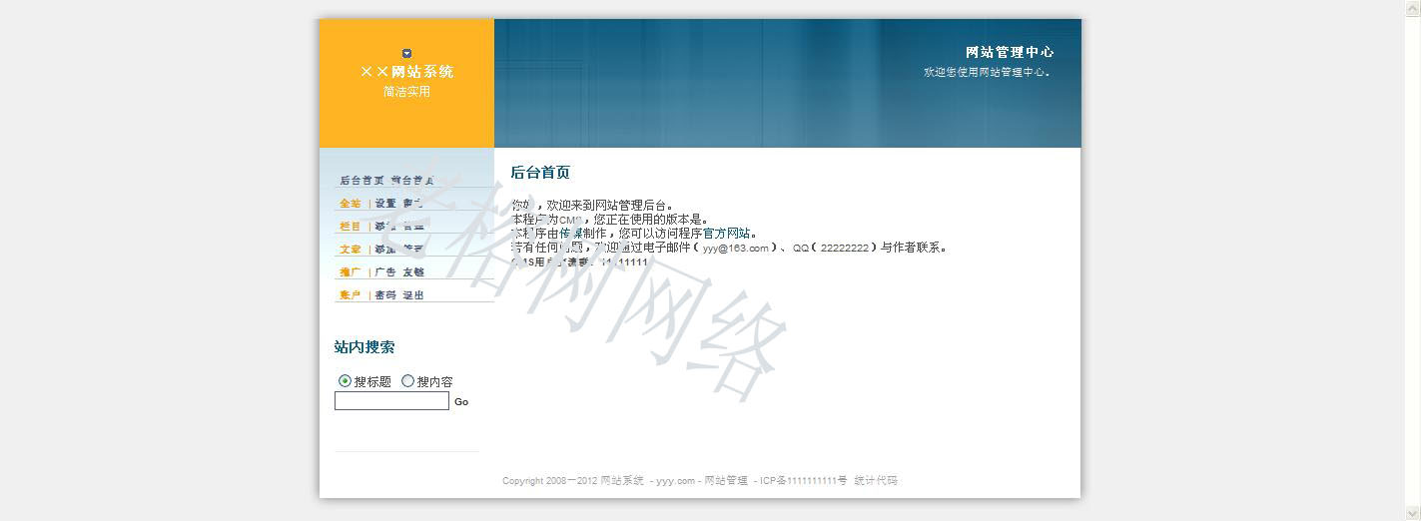1421x521 pixels.
Task: Click 添加 in the 栏目 row
Action: [385, 227]
